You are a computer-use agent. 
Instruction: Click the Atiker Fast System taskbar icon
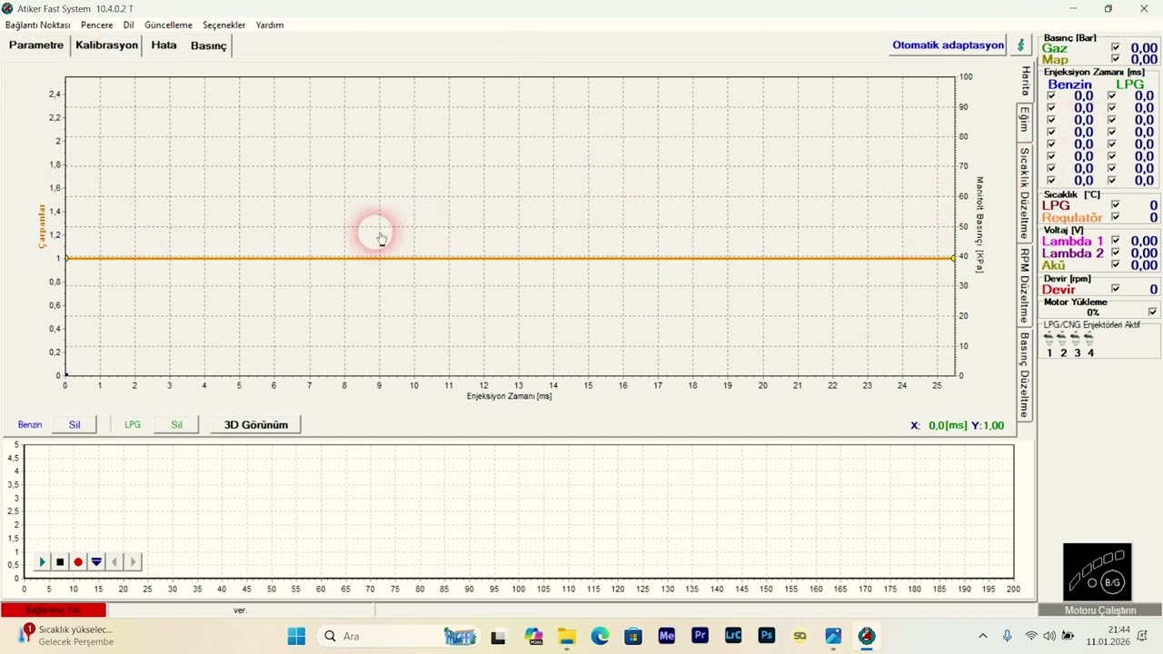[x=867, y=636]
